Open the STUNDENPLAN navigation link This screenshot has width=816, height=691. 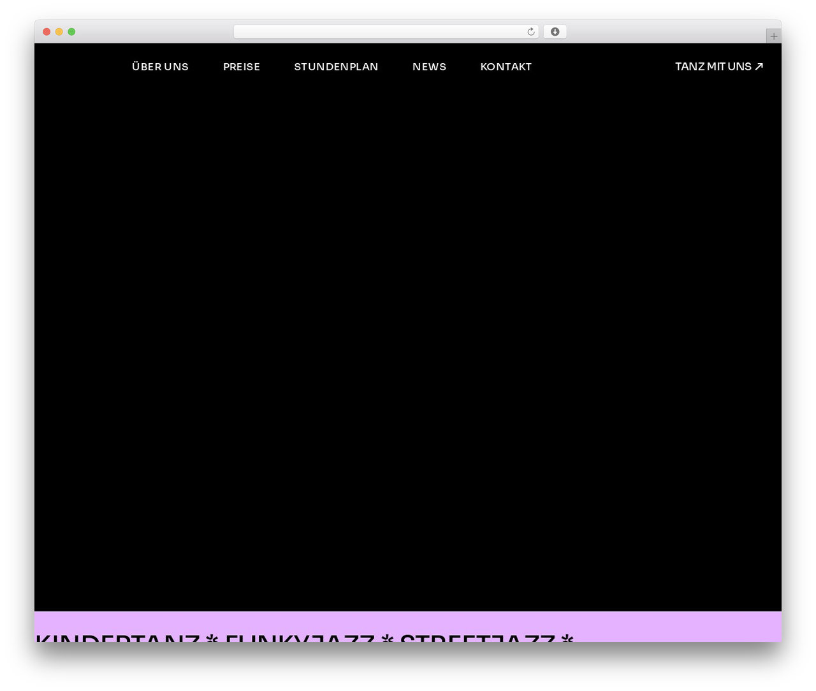click(x=336, y=66)
